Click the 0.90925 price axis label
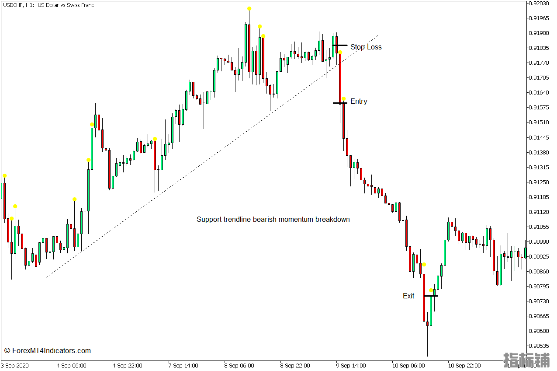Screen dimensions: 557x371 coord(539,257)
